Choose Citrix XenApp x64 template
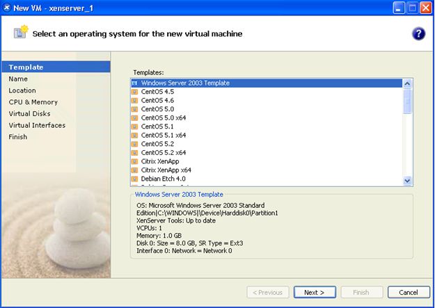 click(166, 170)
